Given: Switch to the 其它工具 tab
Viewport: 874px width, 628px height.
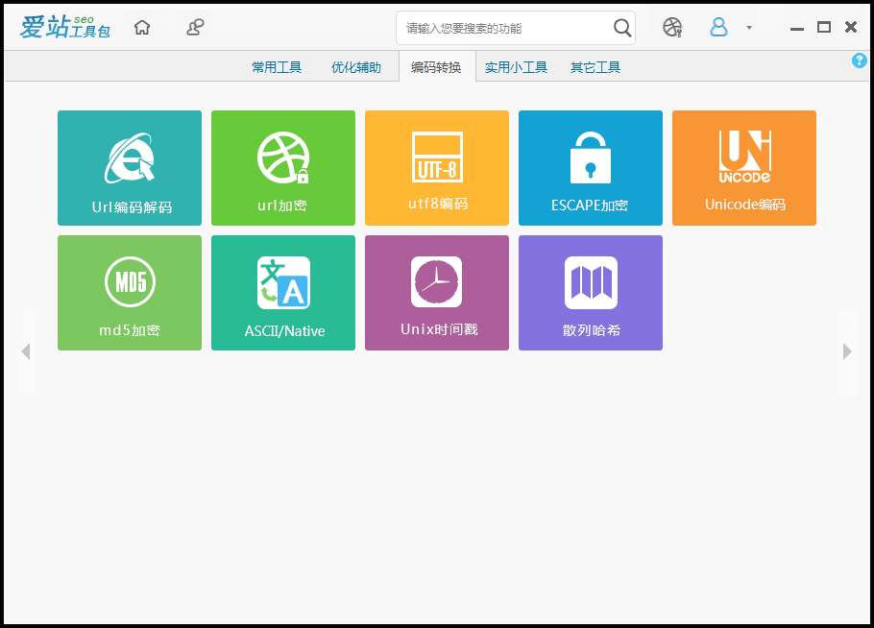Looking at the screenshot, I should (595, 67).
